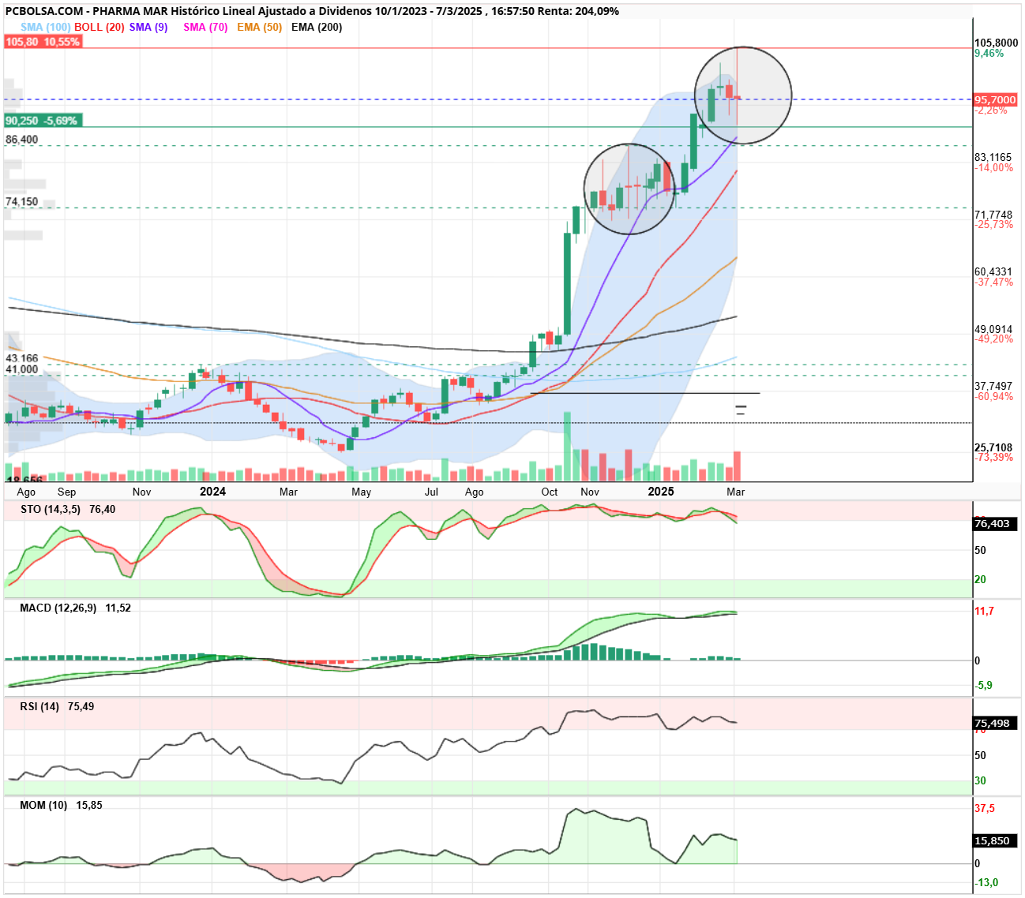Click the 43,166 level label
1025x898 pixels.
[x=22, y=358]
